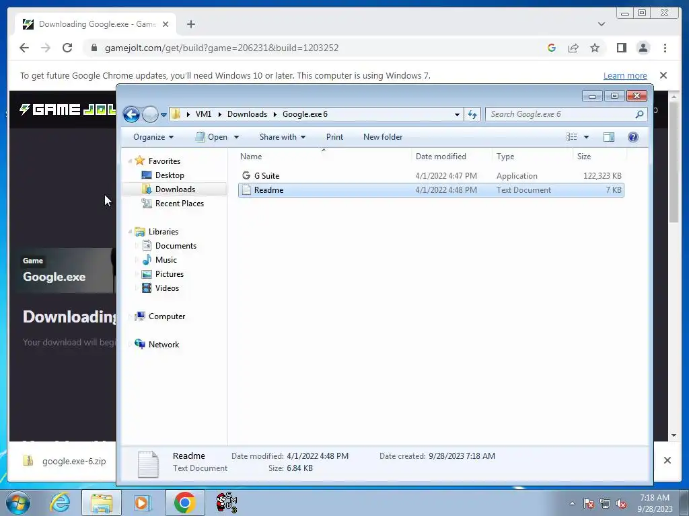Collapse the Libraries tree node

[x=130, y=232]
